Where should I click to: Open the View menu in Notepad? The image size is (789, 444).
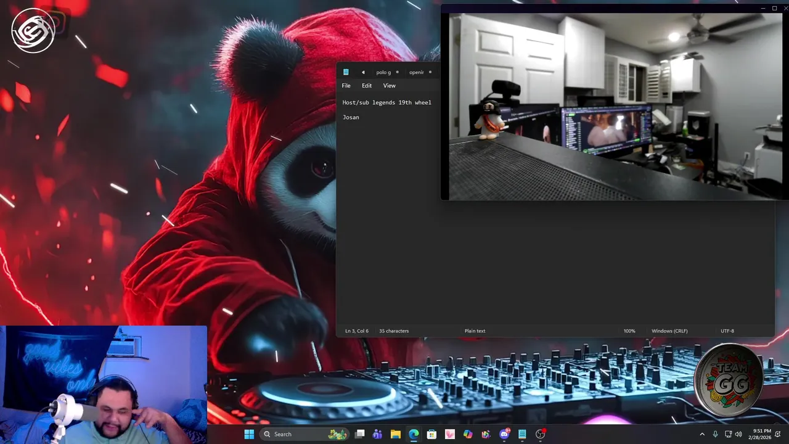tap(389, 86)
